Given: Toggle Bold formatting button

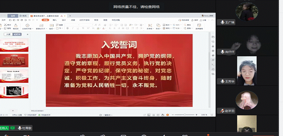Looking at the screenshot, I should click(68, 28).
